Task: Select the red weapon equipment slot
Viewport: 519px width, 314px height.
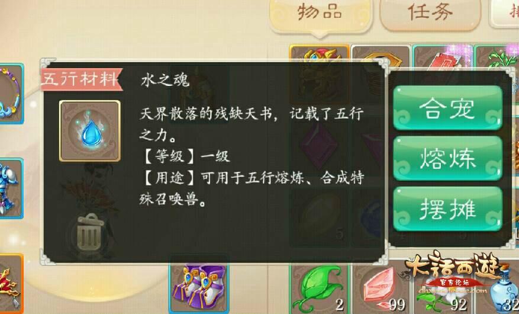Action: coord(11,284)
